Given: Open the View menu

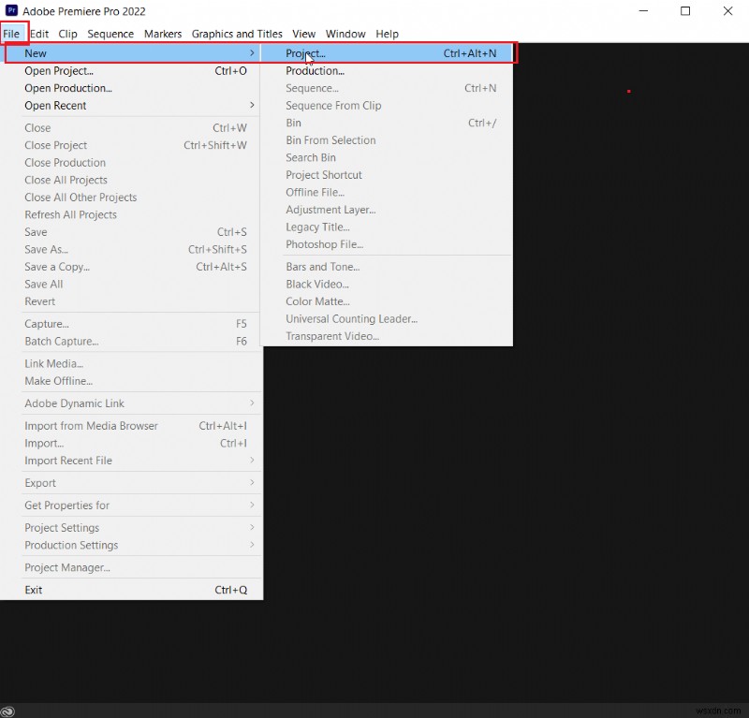Looking at the screenshot, I should pos(303,34).
